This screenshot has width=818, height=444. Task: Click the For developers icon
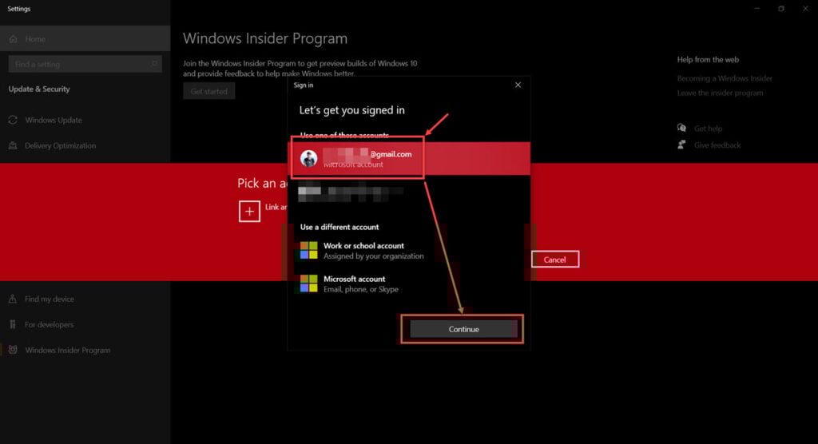13,324
